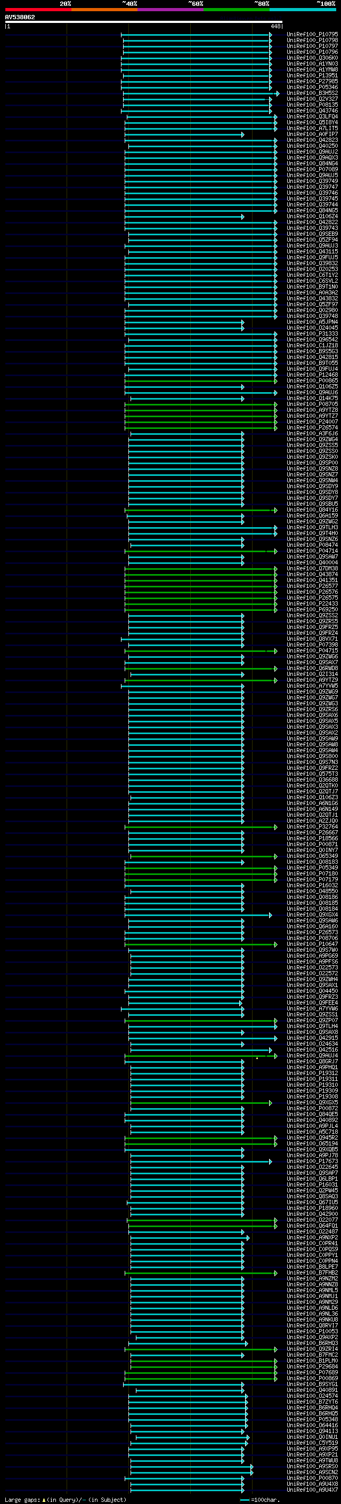The image size is (341, 1504).
Task: Select the UniRef100_P26667 label
Action: pos(312,833)
